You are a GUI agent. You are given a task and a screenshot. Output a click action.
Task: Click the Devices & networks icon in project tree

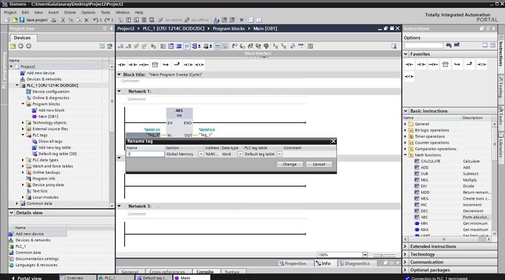point(23,79)
